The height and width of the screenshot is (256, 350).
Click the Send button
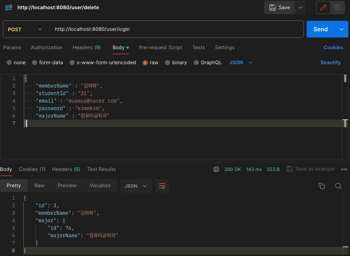(x=321, y=29)
